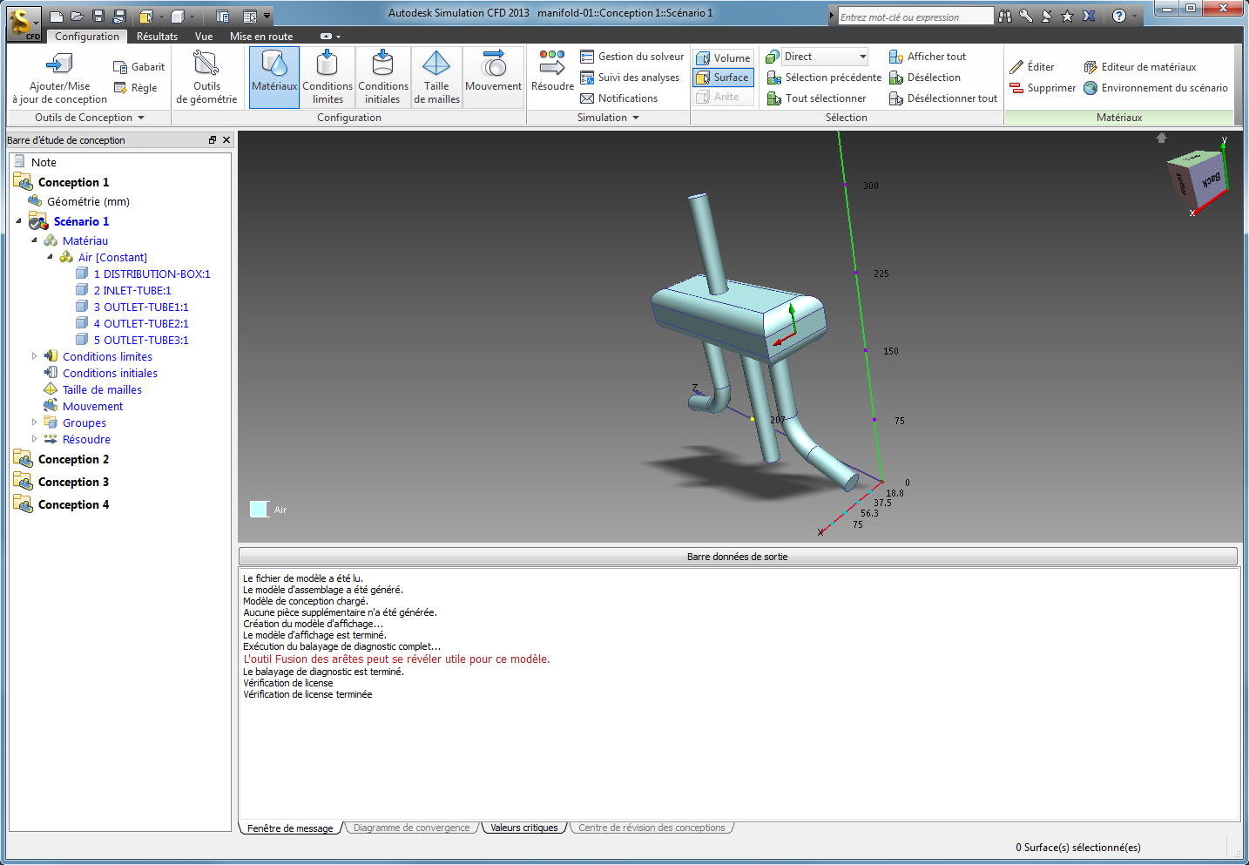
Task: Click the save icon in quick access toolbar
Action: pos(98,16)
